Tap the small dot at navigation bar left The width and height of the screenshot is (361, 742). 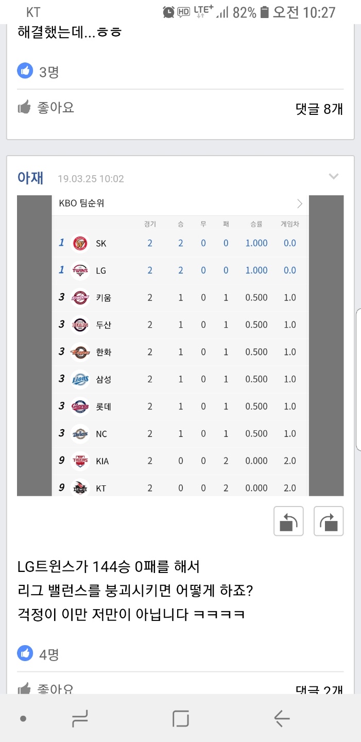pyautogui.click(x=23, y=718)
